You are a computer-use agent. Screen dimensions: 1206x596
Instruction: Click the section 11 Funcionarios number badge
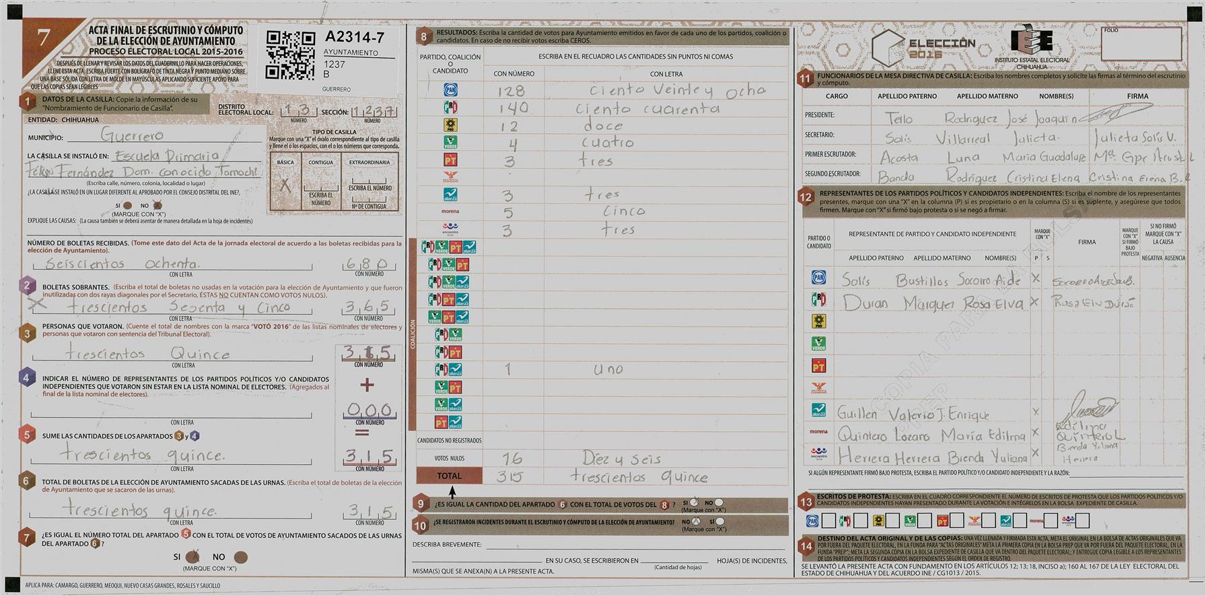click(805, 79)
